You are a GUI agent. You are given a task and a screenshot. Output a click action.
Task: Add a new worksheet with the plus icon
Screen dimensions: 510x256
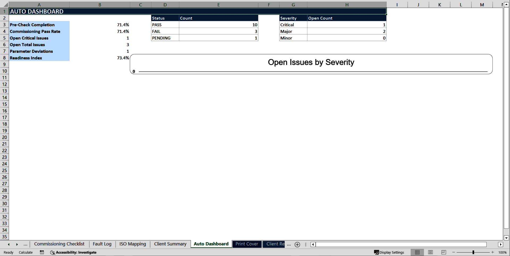[x=297, y=245]
